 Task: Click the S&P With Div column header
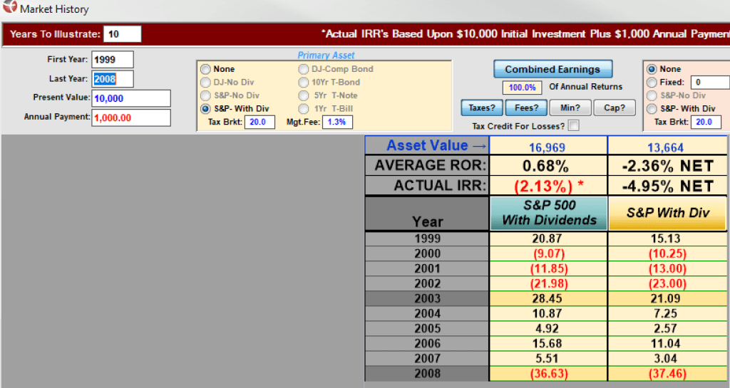667,213
